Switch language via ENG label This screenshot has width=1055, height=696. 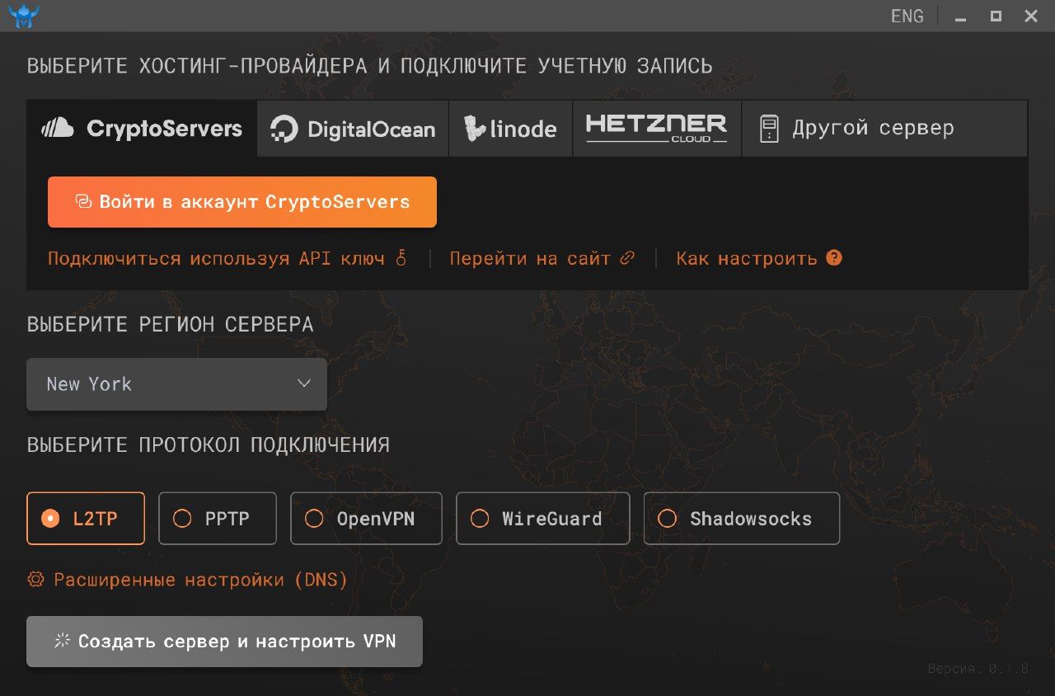click(x=907, y=16)
